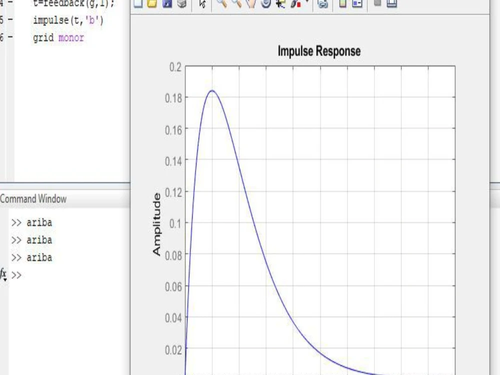This screenshot has height=375, width=500.
Task: Click the breakpoint dash on line 6
Action: [x=10, y=37]
